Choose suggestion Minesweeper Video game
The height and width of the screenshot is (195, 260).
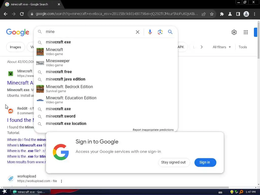click(106, 63)
